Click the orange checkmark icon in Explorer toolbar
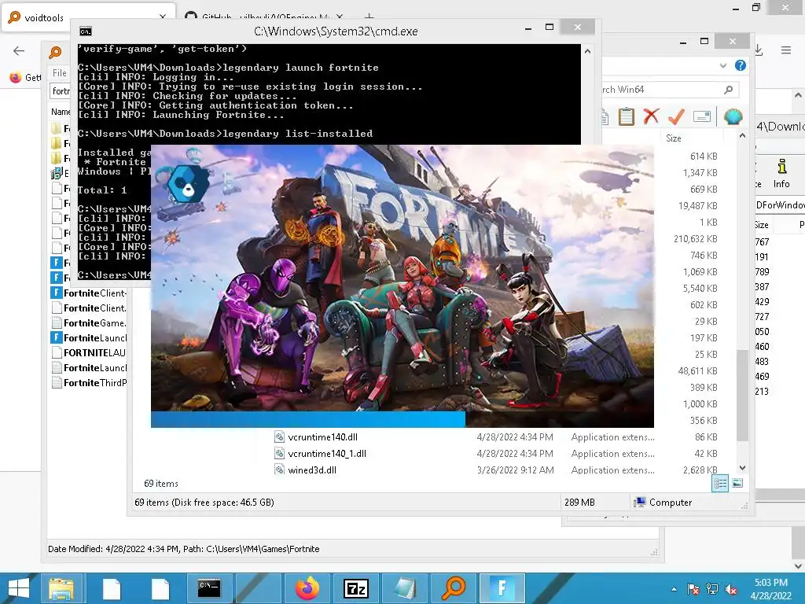Image resolution: width=805 pixels, height=604 pixels. point(676,116)
